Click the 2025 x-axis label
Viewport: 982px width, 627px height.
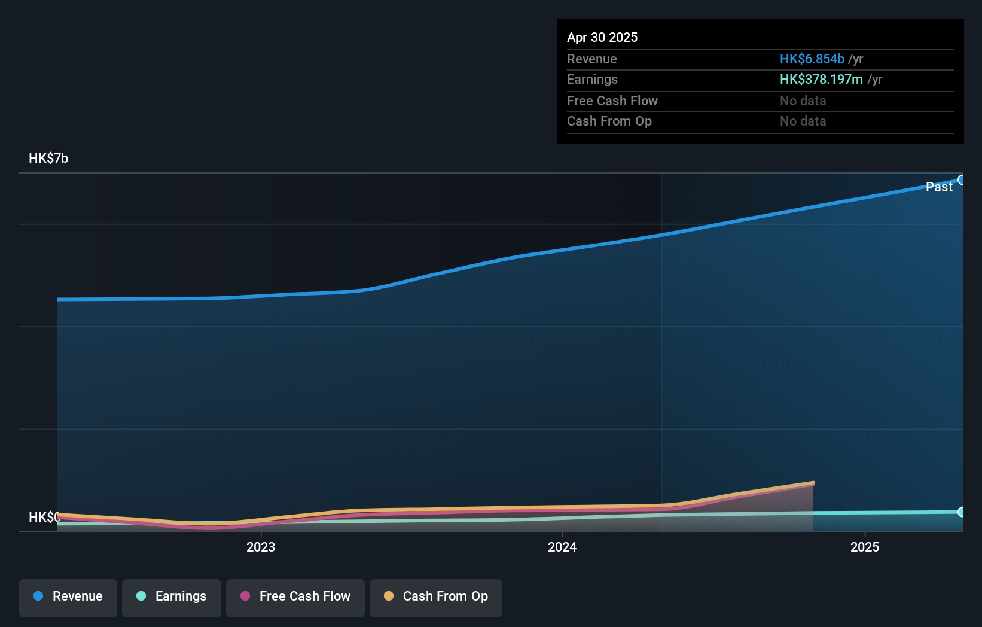point(865,547)
